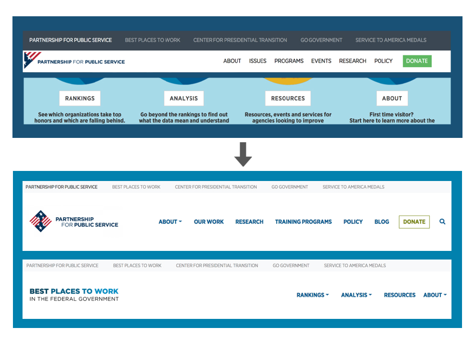Click Best Places to Work in bottom gray bar
474x339 pixels.
pos(137,266)
